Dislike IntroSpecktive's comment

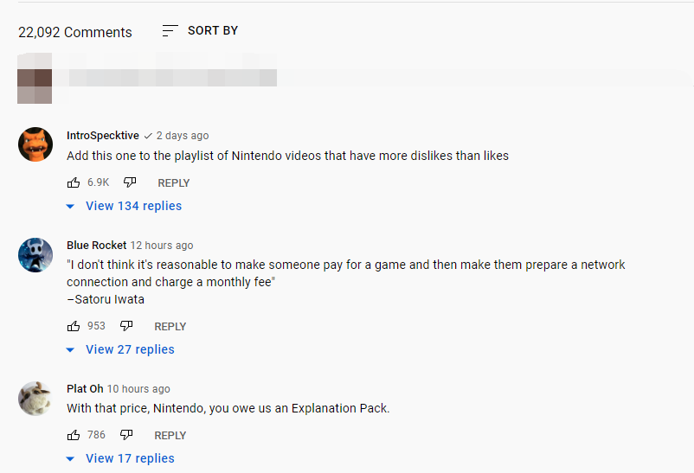tap(130, 182)
